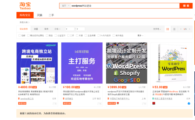The image size is (195, 120).
Task: Go to next results page arrow
Action: click(x=190, y=29)
